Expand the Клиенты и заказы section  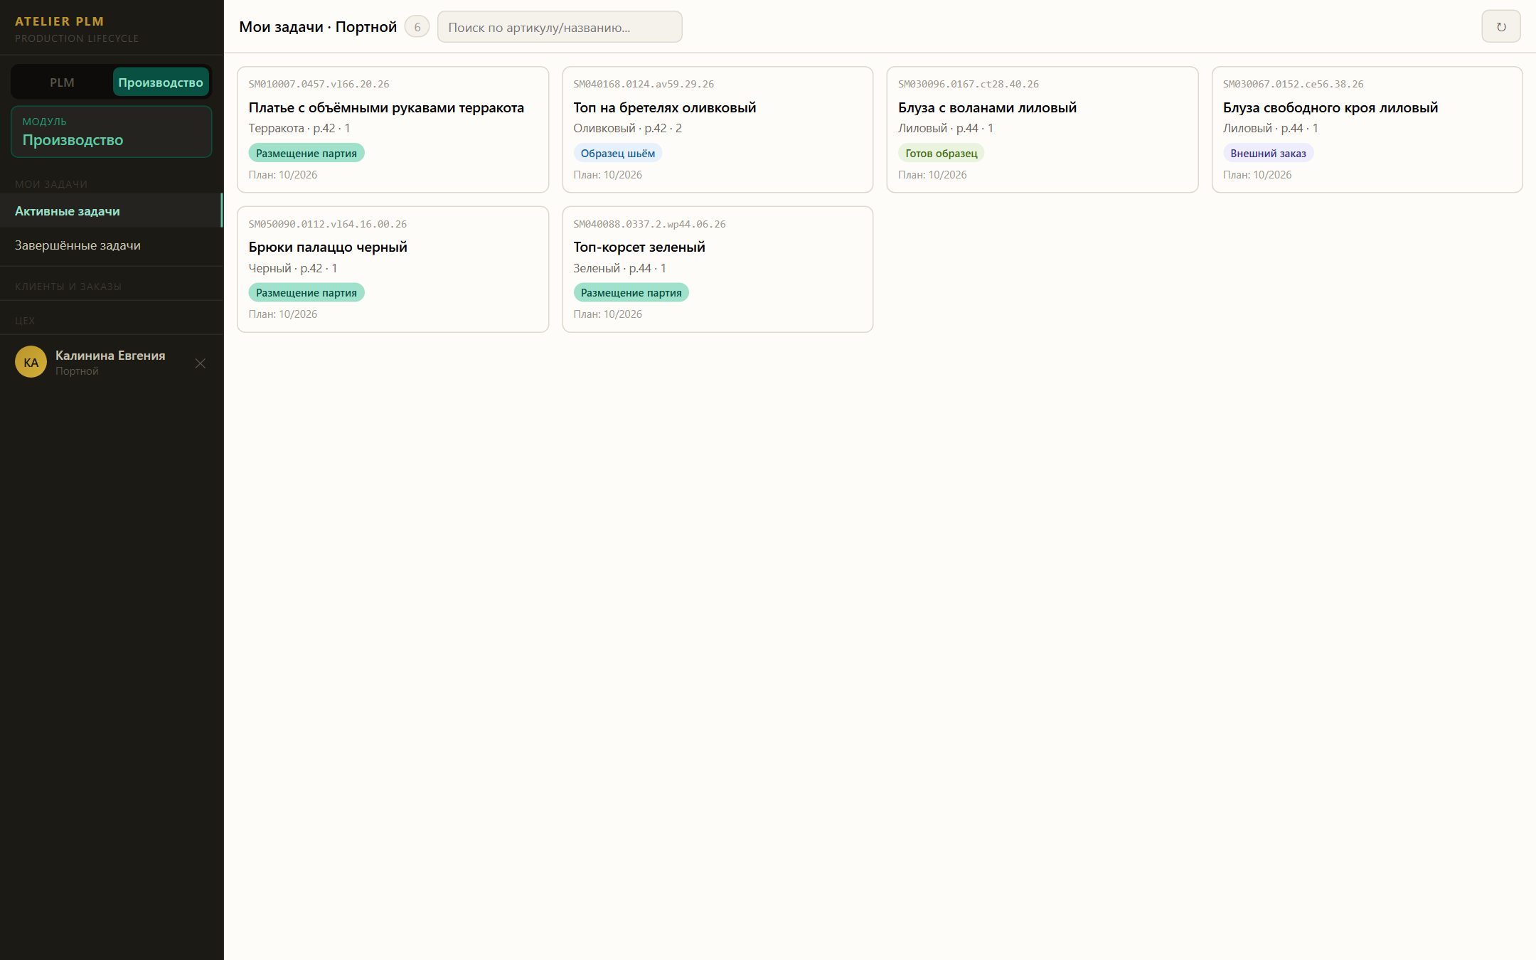68,287
